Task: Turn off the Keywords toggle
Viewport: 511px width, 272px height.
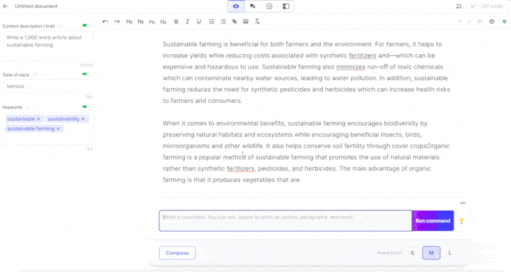Action: [x=86, y=107]
